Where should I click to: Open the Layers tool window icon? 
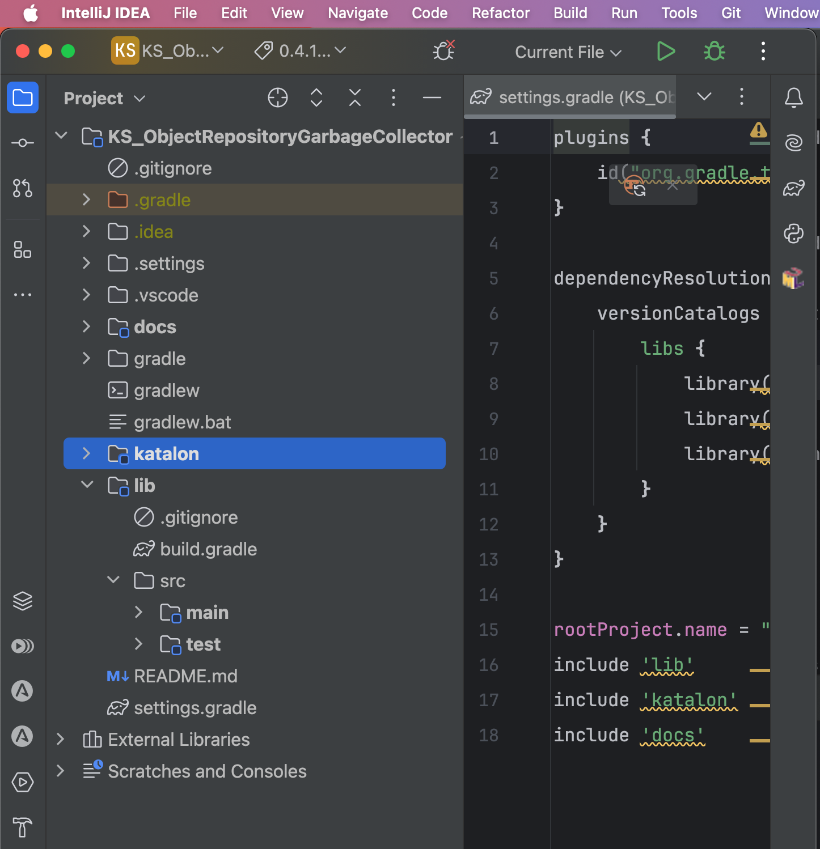click(x=23, y=601)
